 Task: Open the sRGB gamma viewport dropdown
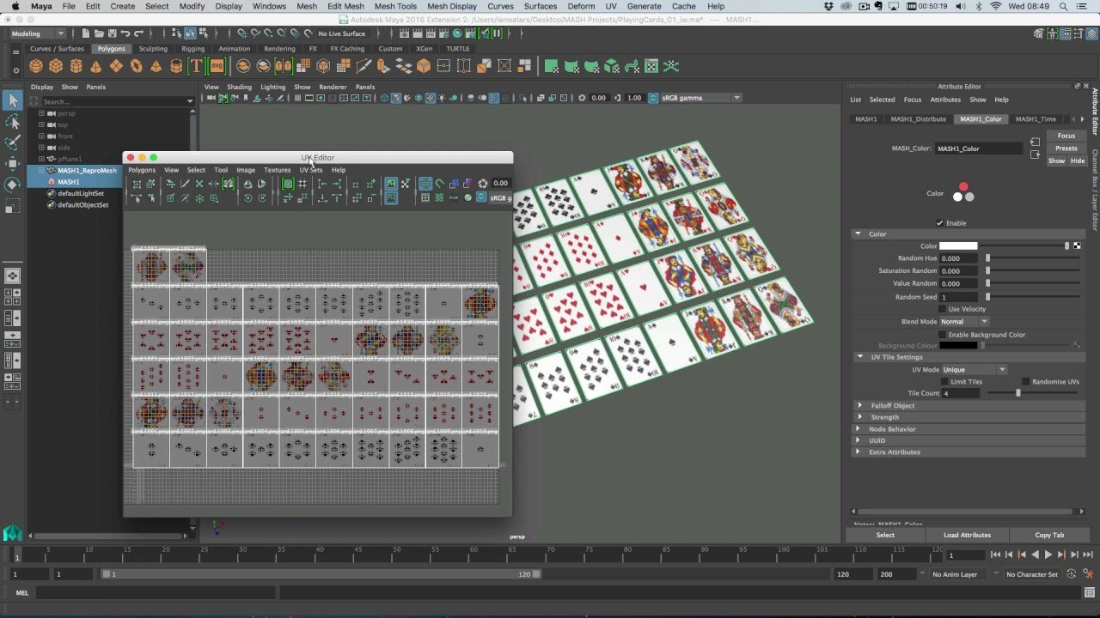(700, 98)
